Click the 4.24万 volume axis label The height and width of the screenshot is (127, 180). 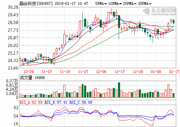coord(12,89)
